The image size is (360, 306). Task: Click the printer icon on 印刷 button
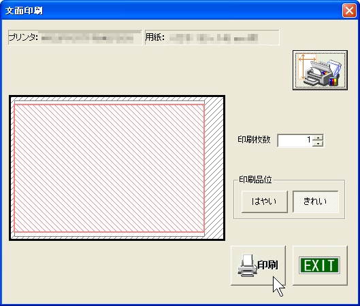[x=247, y=265]
